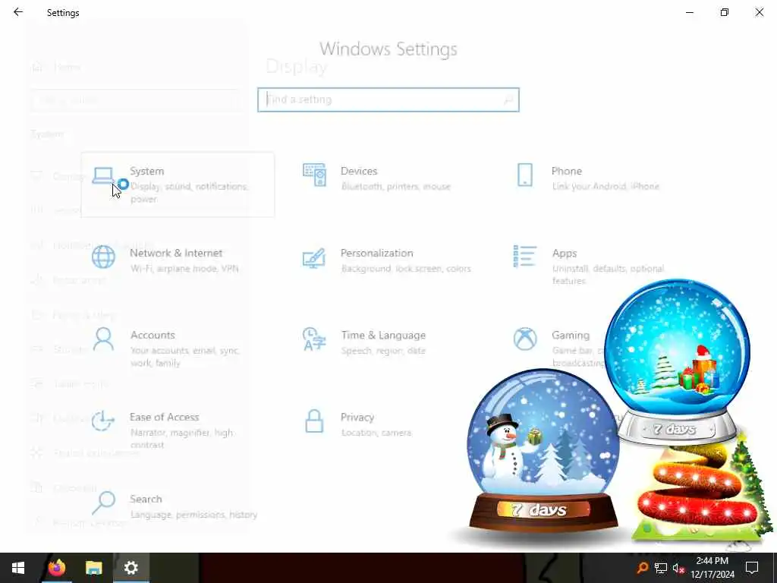Click 'Bluetooth, printers, mouse' description
777x583 pixels.
tap(396, 187)
